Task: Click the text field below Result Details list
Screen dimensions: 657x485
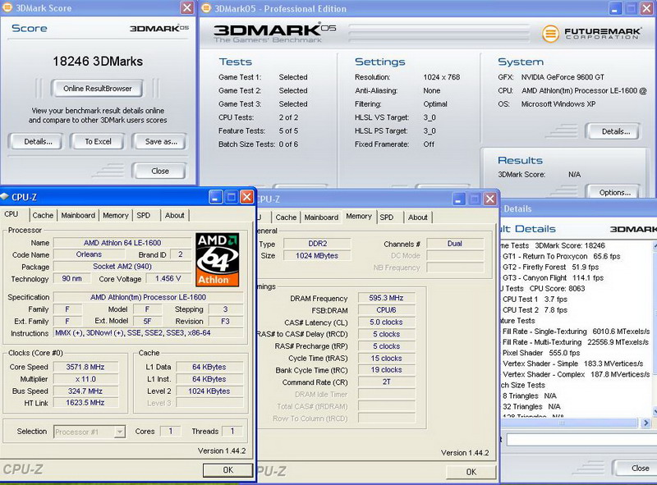Action: coord(581,440)
